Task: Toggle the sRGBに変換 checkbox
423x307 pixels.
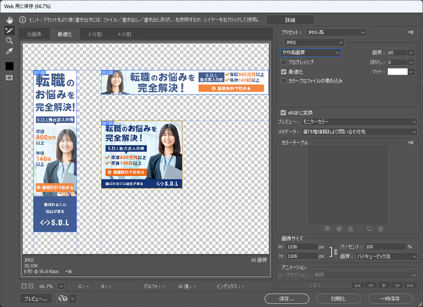Action: [x=283, y=113]
